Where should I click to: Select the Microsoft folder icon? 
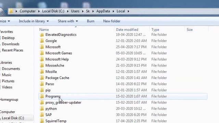tap(42, 47)
